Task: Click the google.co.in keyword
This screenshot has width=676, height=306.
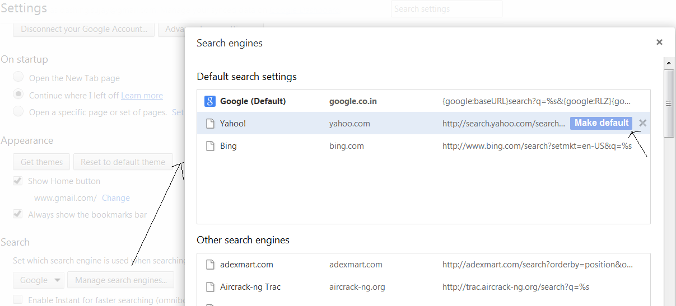Action: (353, 101)
